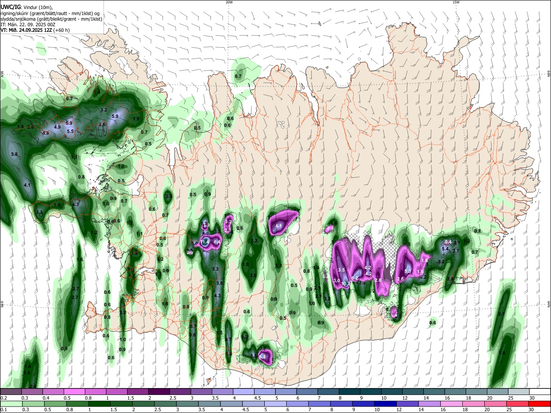Pick the bright red 30+ rain legend swatch
551x413 pixels.
click(x=539, y=404)
